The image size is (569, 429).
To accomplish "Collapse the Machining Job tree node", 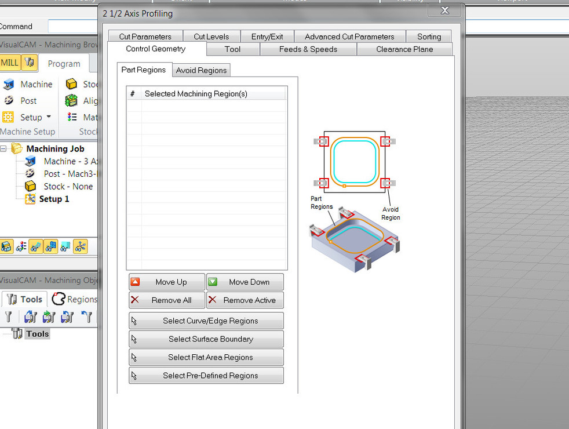I will click(3, 149).
